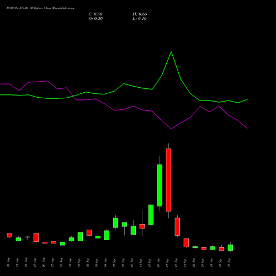276x276 pixels.
Task: Select the last green candlestick on 28 Sep
Action: 230,247
